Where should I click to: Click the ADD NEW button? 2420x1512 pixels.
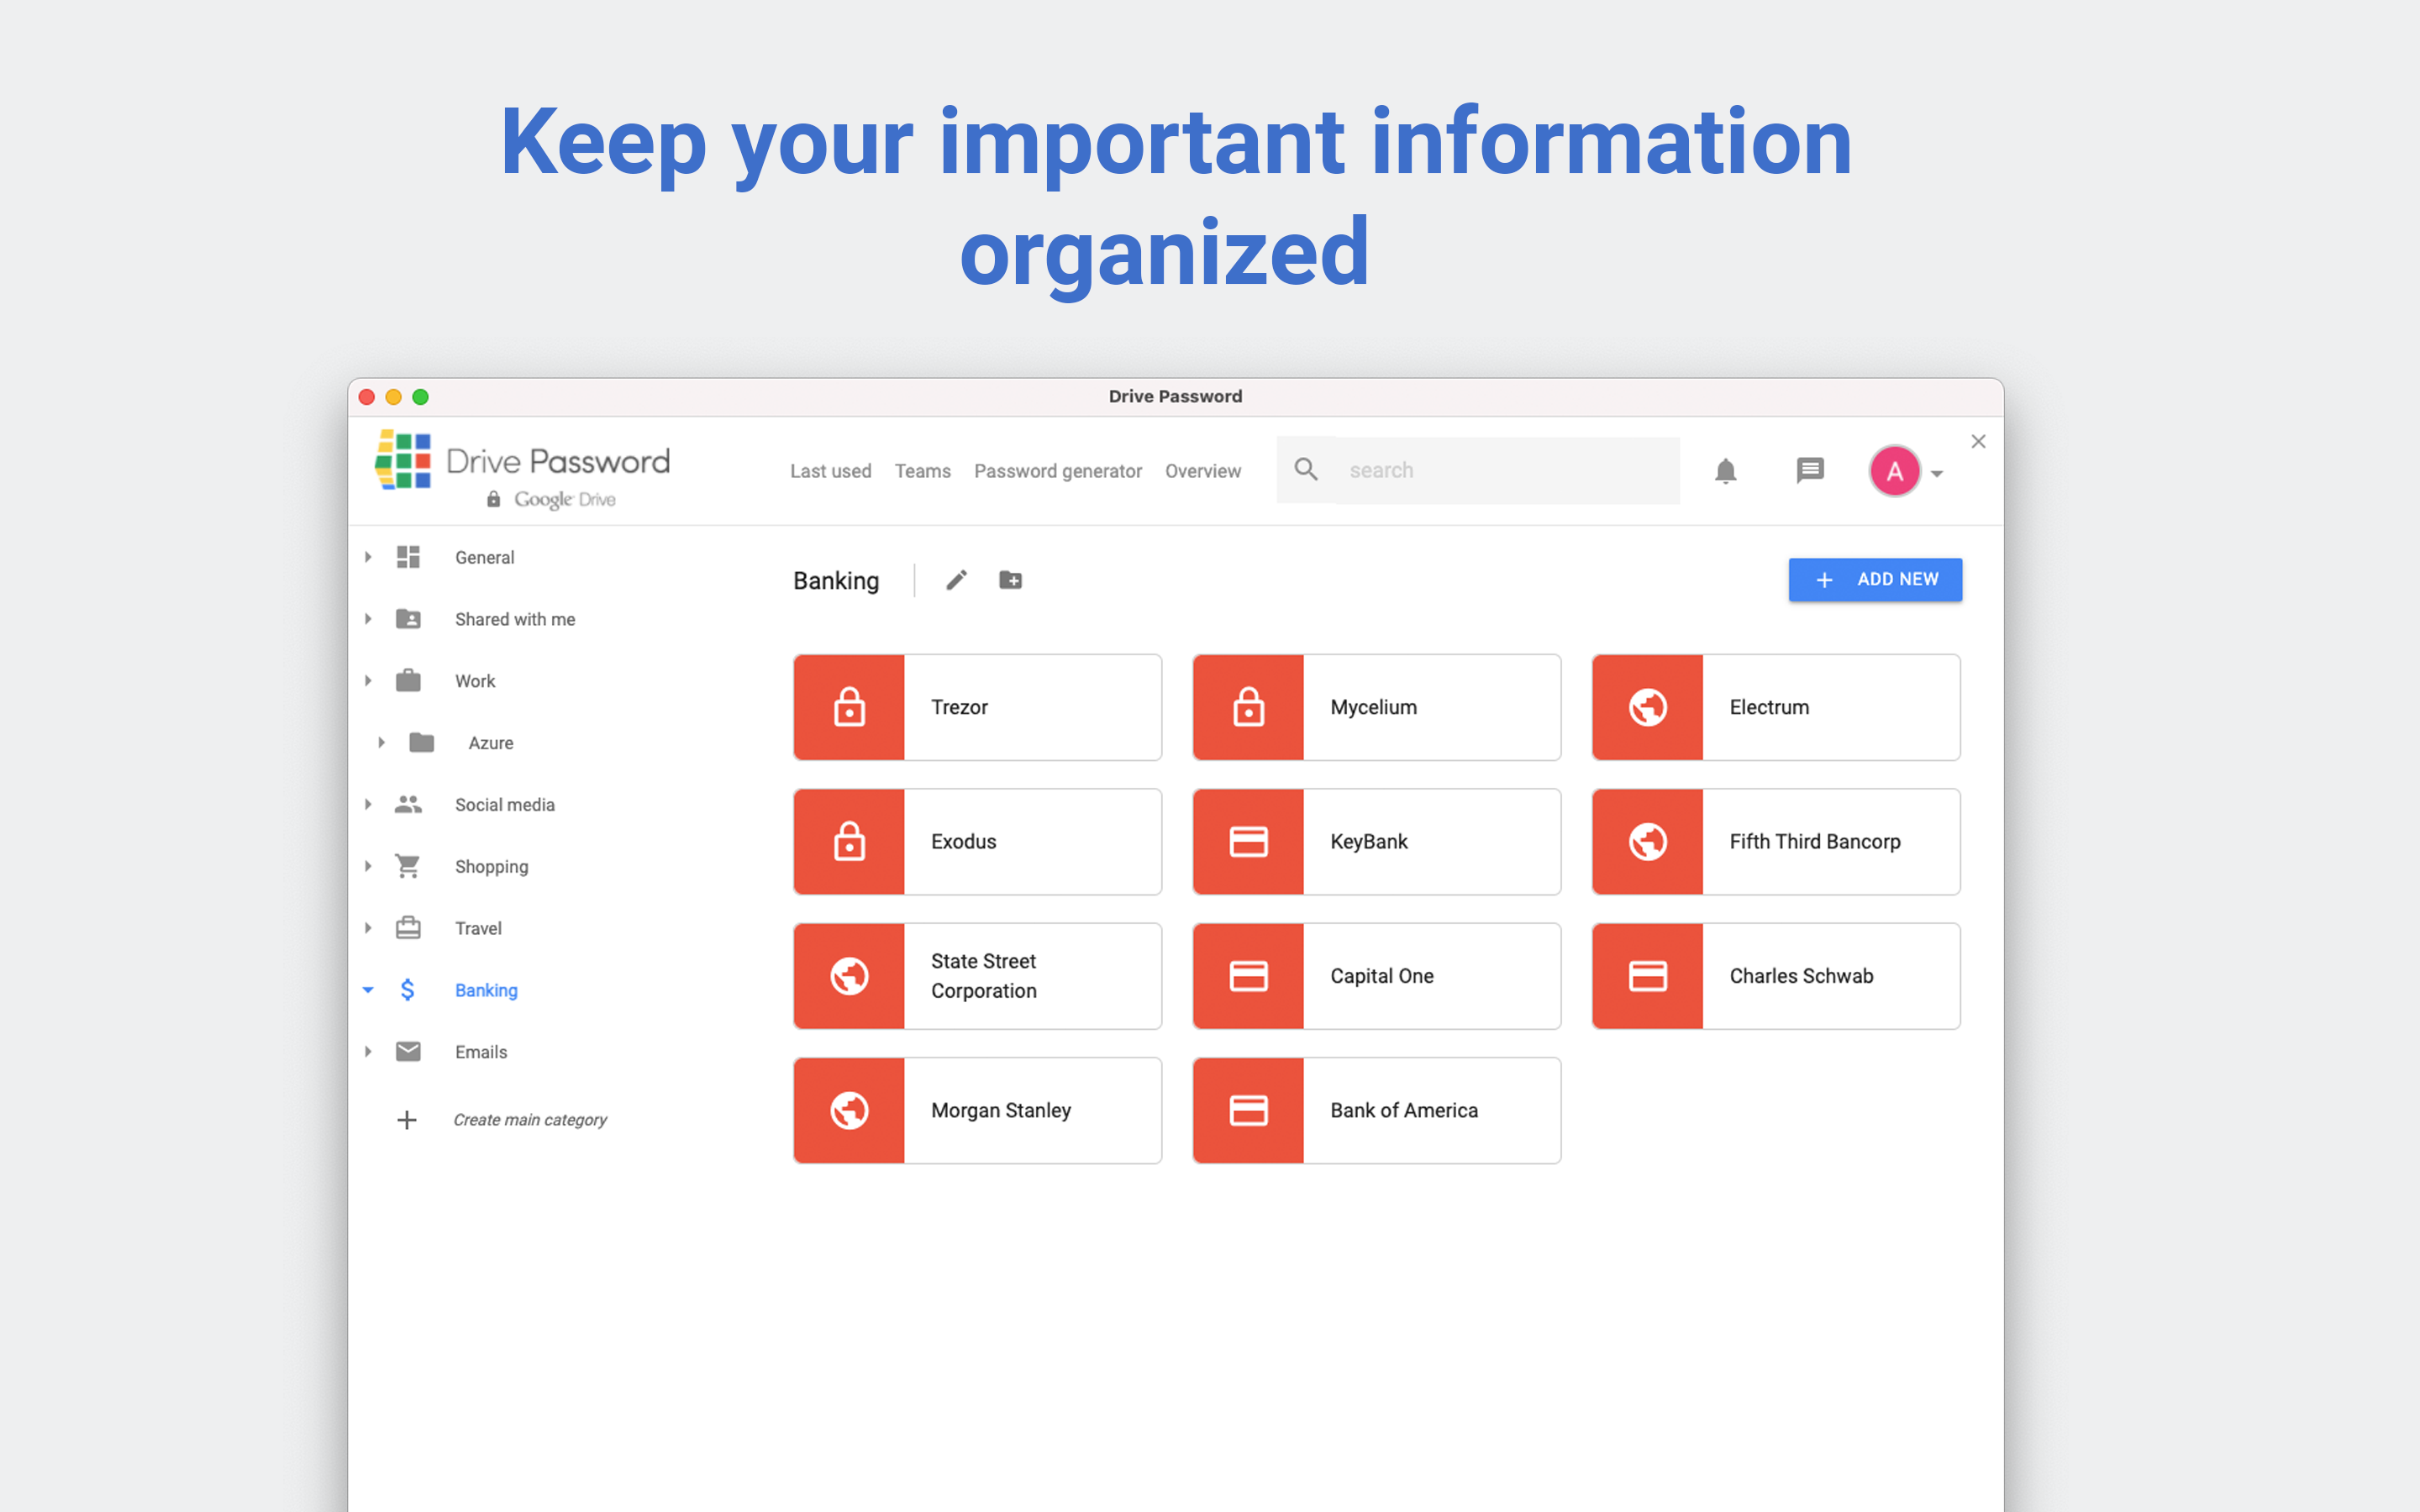pos(1875,579)
